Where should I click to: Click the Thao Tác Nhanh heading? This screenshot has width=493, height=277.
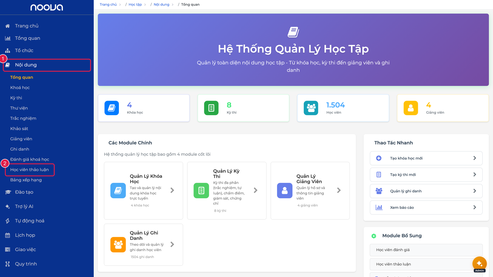pyautogui.click(x=393, y=143)
